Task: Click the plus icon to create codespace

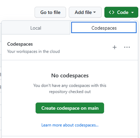Action: click(114, 47)
